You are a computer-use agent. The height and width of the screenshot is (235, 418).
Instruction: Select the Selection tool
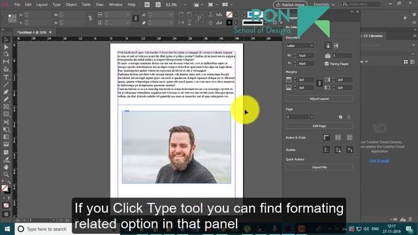(6, 40)
